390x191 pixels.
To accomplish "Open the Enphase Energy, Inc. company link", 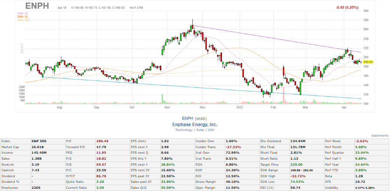I will (195, 125).
